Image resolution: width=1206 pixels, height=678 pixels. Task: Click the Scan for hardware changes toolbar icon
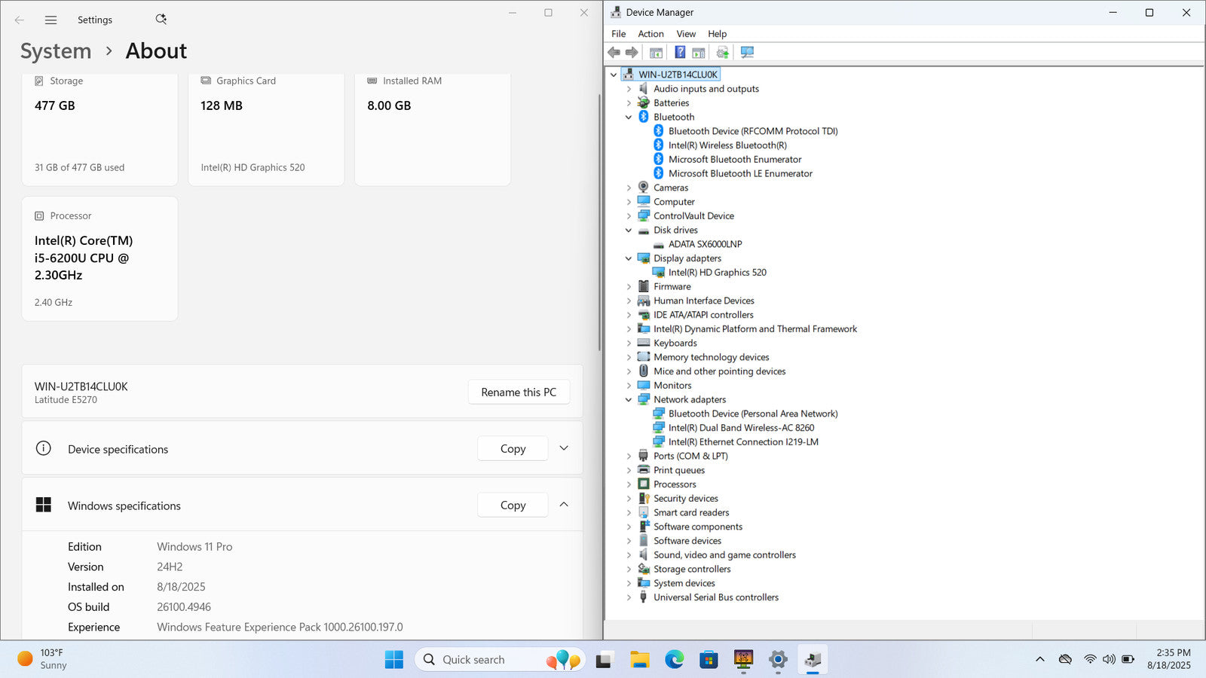click(747, 53)
